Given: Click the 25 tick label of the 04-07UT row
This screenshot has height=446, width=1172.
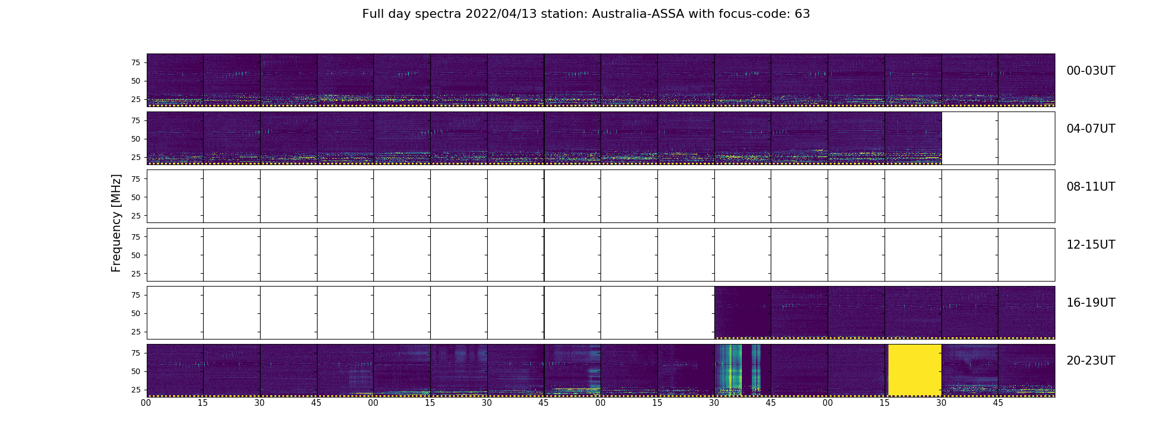Looking at the screenshot, I should click(136, 158).
